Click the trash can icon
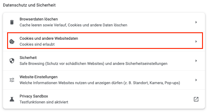Screen dimensions: 208x112 (12, 22)
